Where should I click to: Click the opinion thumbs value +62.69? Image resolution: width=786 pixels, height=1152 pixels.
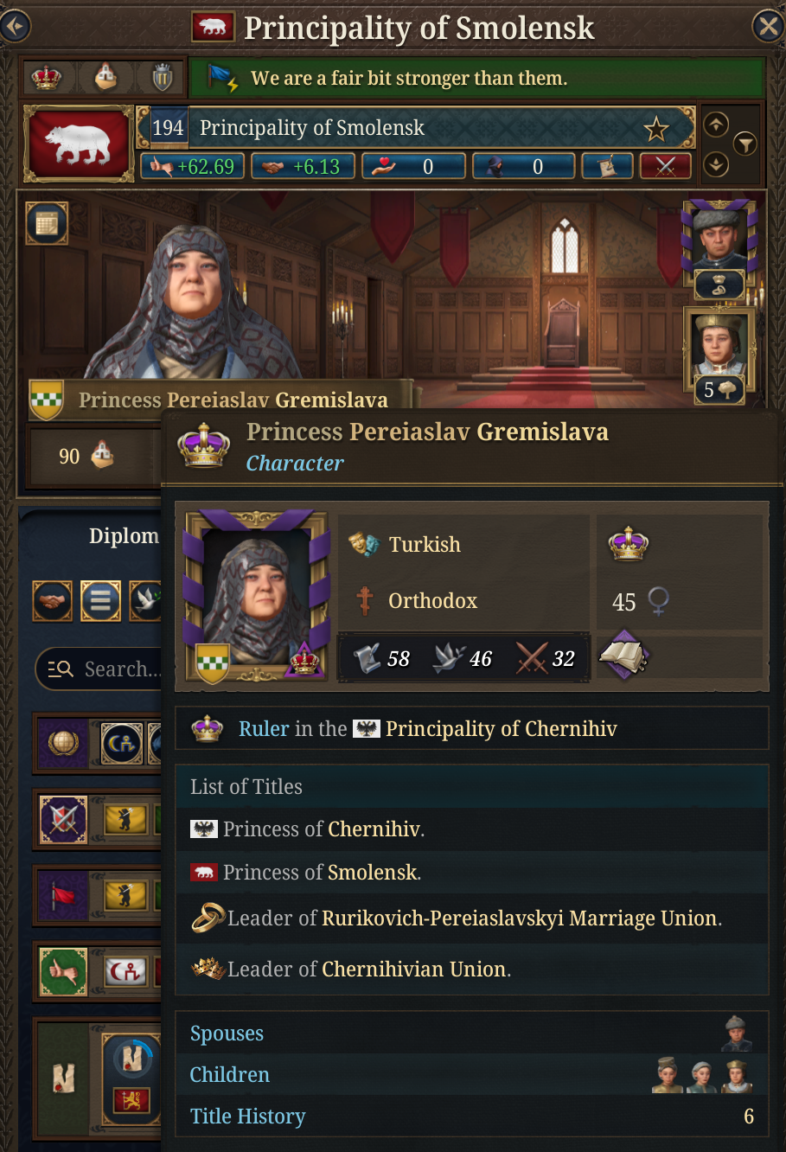point(193,166)
